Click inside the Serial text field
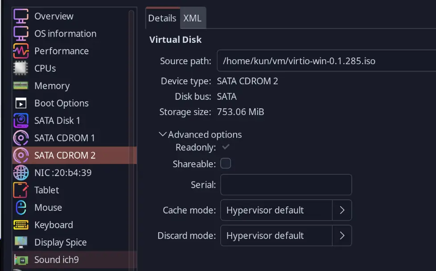 pos(286,185)
